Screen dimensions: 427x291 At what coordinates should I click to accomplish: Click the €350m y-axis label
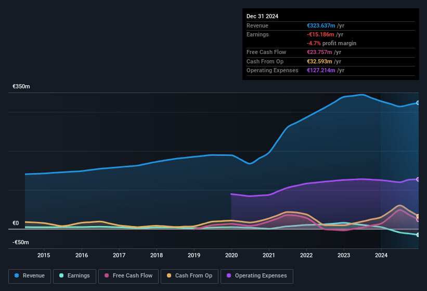click(21, 86)
